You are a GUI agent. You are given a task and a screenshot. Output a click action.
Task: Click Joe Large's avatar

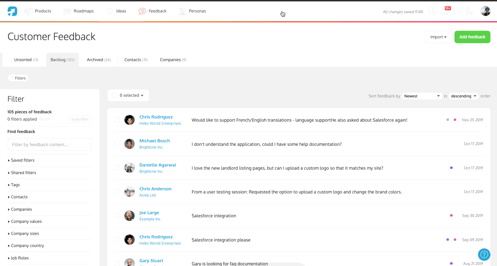(x=129, y=216)
